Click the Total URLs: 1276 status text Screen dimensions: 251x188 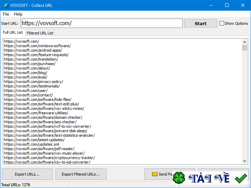16,185
